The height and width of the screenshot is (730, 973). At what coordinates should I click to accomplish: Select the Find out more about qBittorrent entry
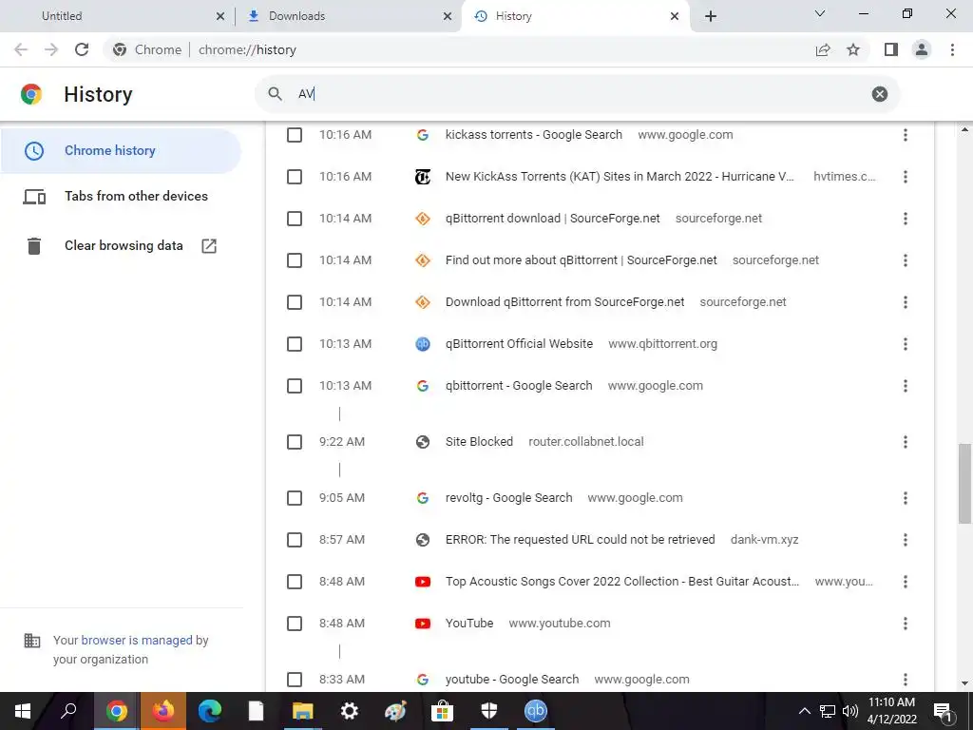(x=295, y=260)
